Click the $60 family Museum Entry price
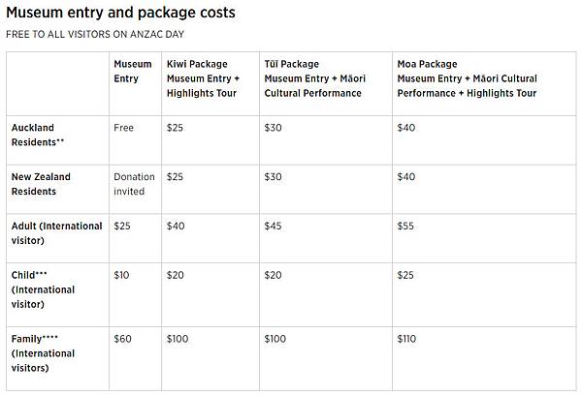 pos(122,340)
